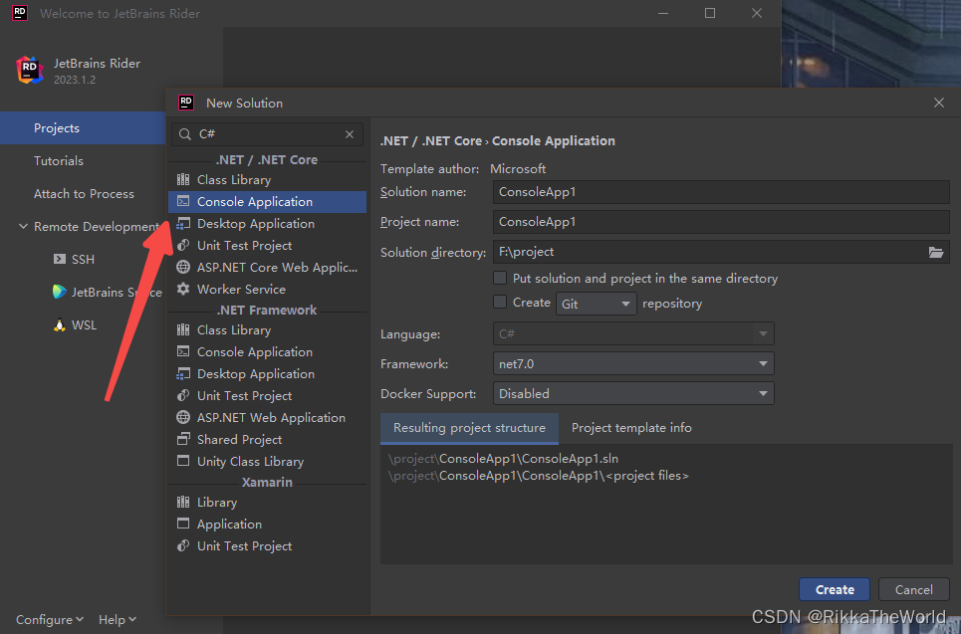Select .NET Core Desktop Application template

coord(267,224)
